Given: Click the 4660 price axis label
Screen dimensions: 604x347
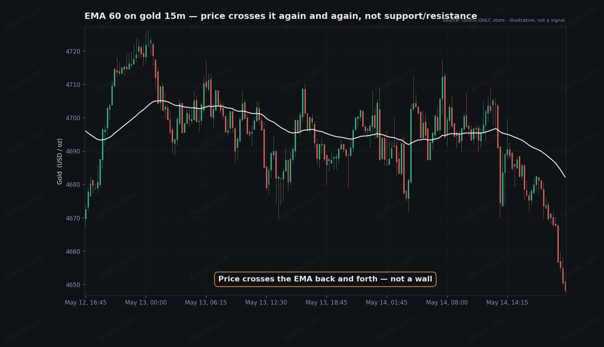Looking at the screenshot, I should pyautogui.click(x=73, y=252).
